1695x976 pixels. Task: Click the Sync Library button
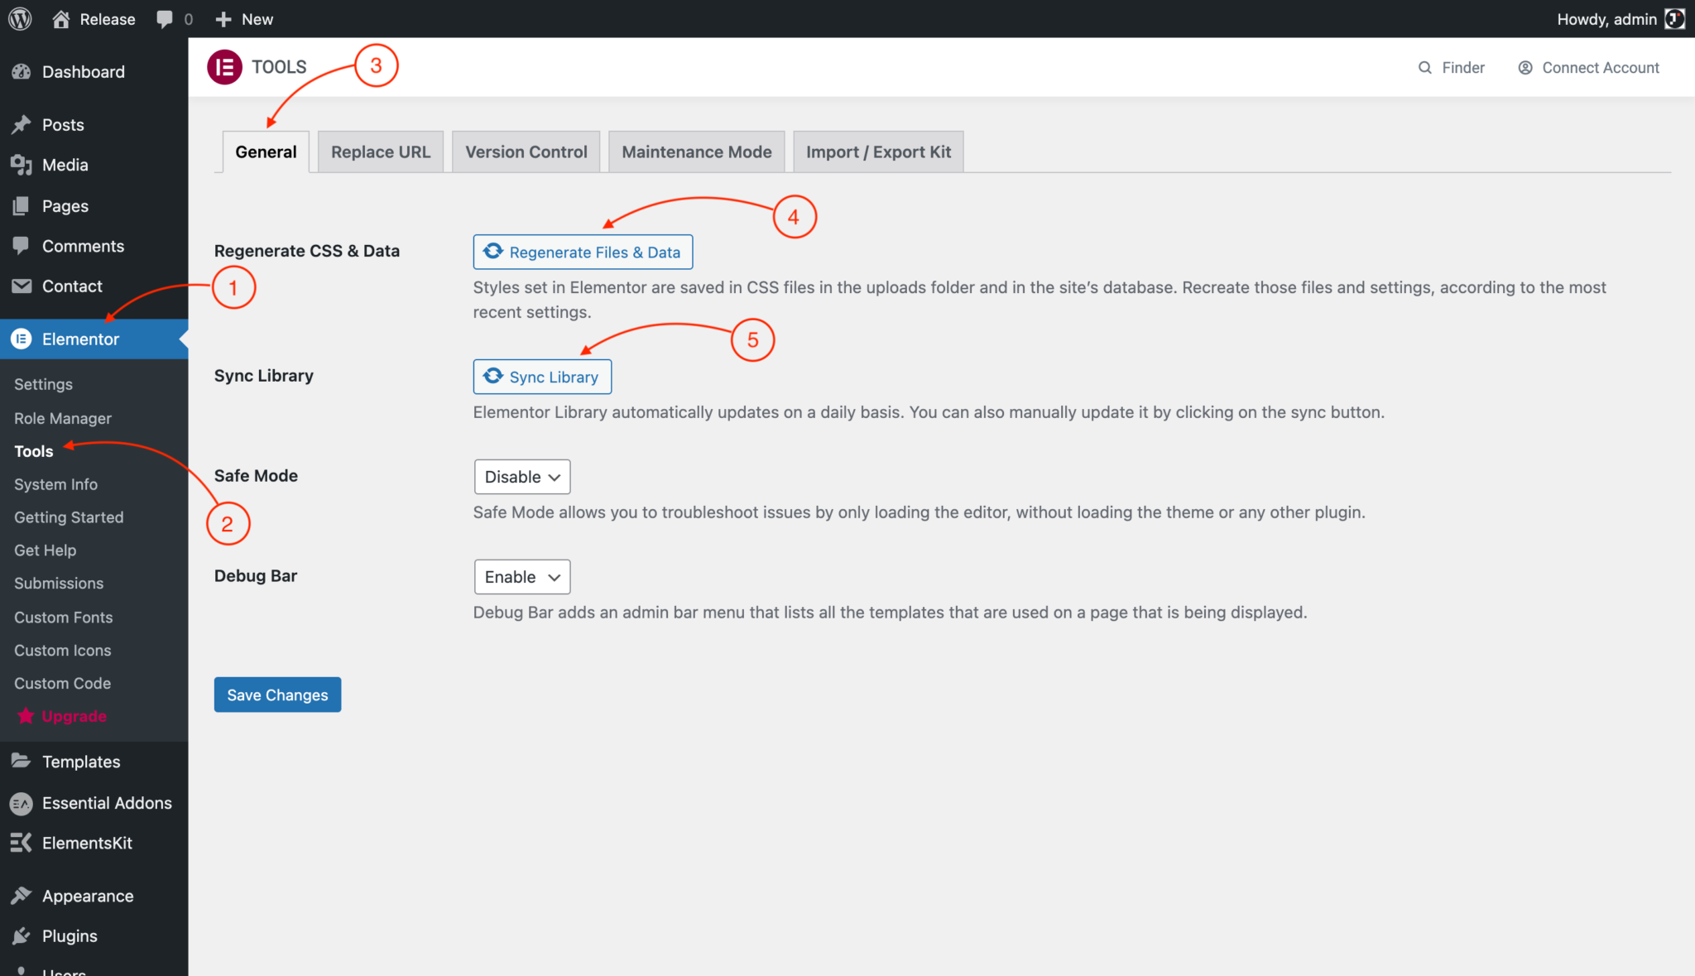[x=542, y=377]
